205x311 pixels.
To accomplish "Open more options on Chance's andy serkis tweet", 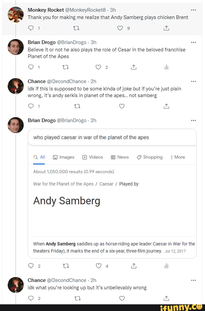I will (x=193, y=81).
